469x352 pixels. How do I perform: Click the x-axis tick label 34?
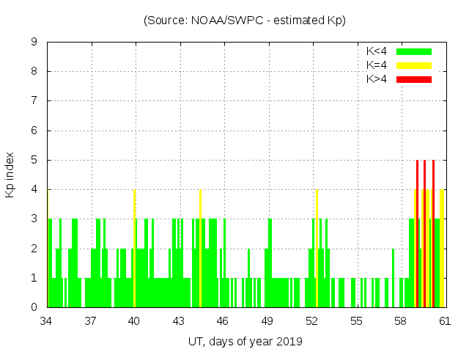click(x=46, y=321)
